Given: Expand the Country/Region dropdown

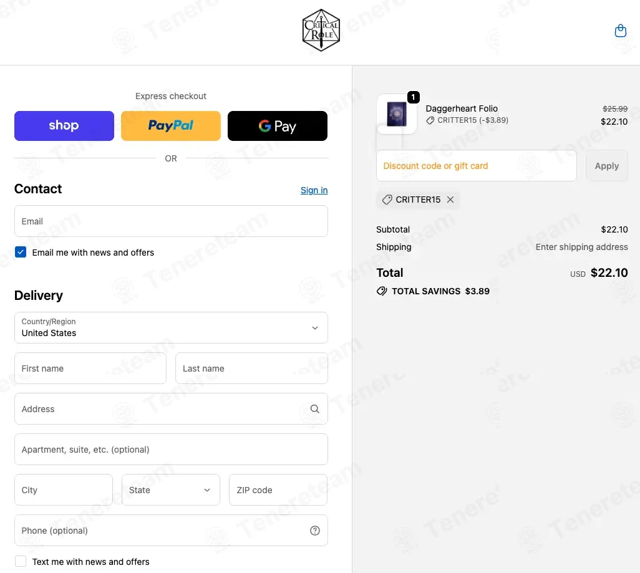Looking at the screenshot, I should 171,327.
